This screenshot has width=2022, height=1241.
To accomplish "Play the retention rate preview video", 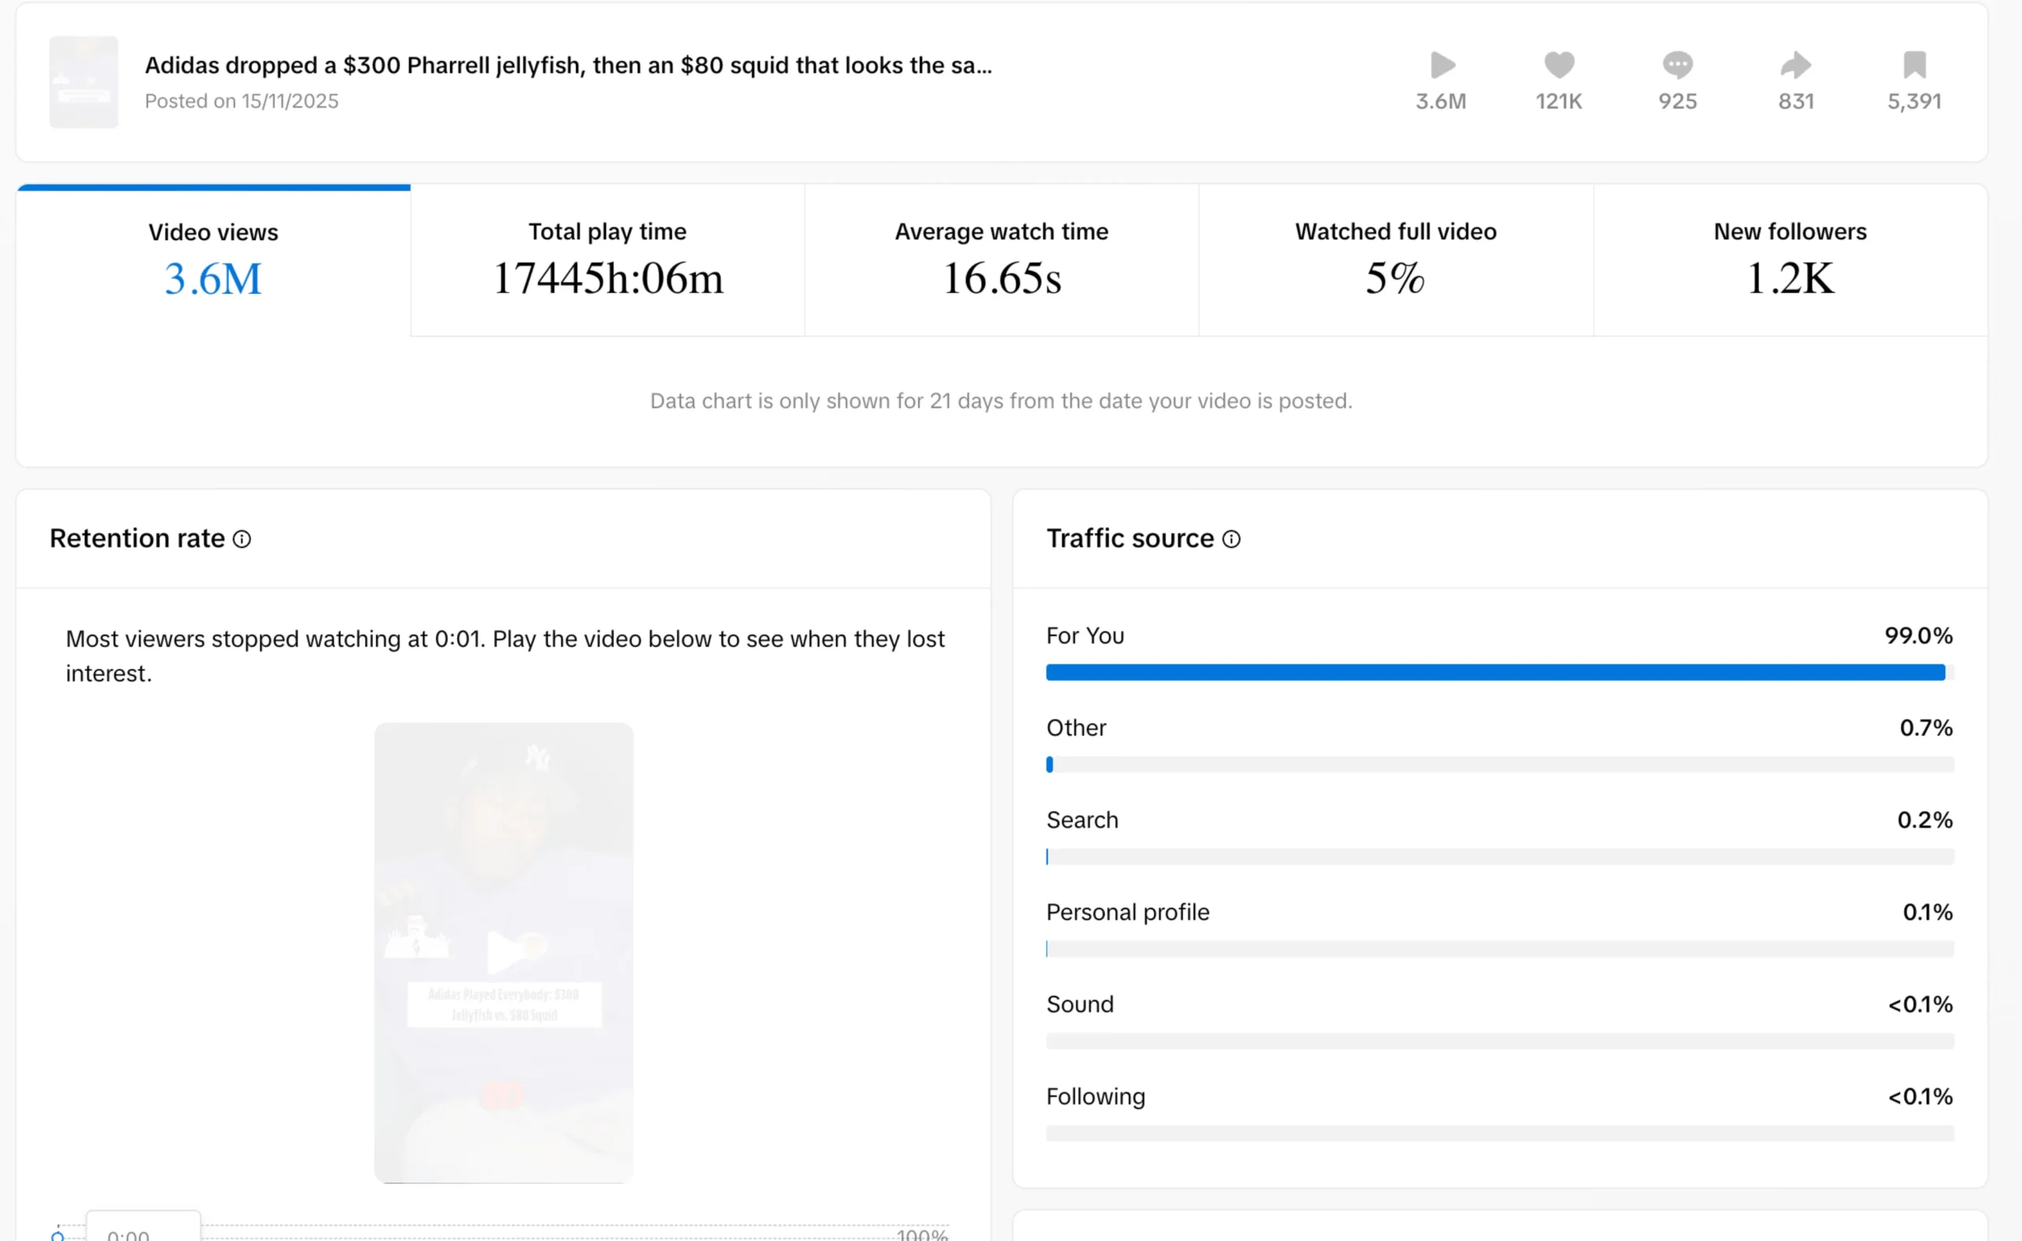I will [504, 952].
